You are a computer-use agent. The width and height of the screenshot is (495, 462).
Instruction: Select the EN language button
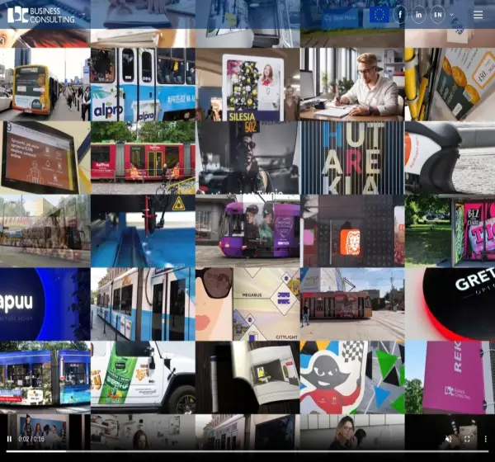coord(438,15)
